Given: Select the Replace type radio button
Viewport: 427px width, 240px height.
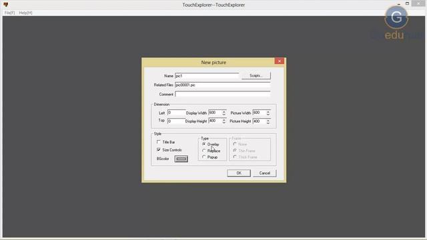Looking at the screenshot, I should pyautogui.click(x=204, y=151).
